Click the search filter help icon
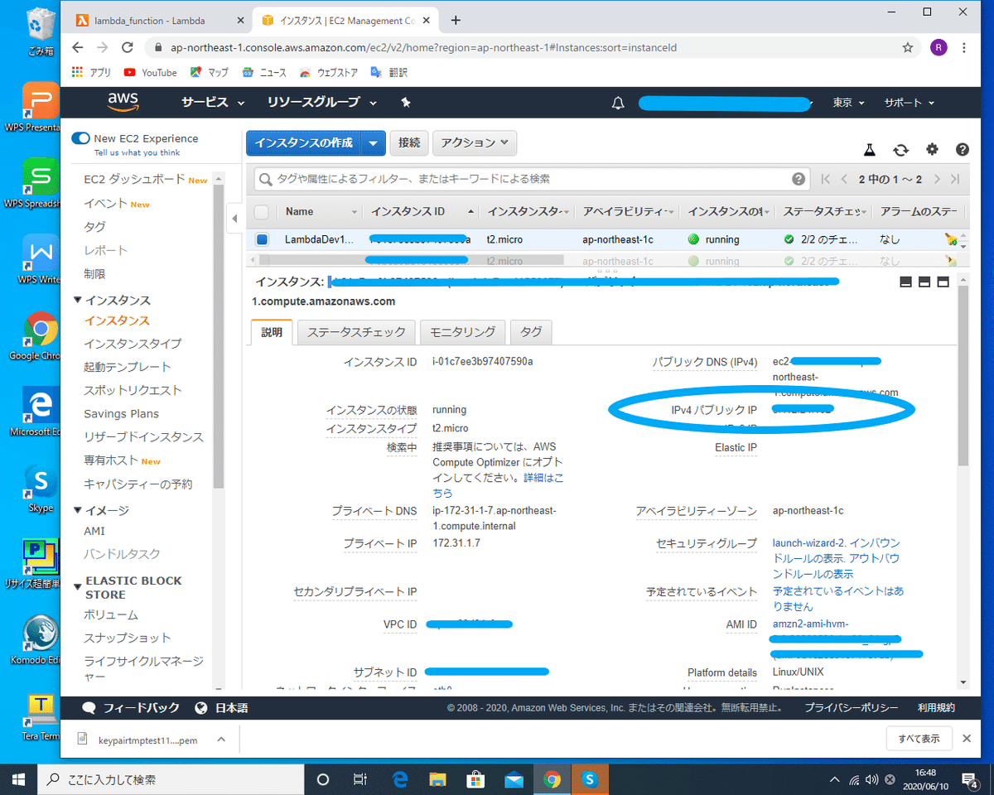This screenshot has height=795, width=994. 798,179
